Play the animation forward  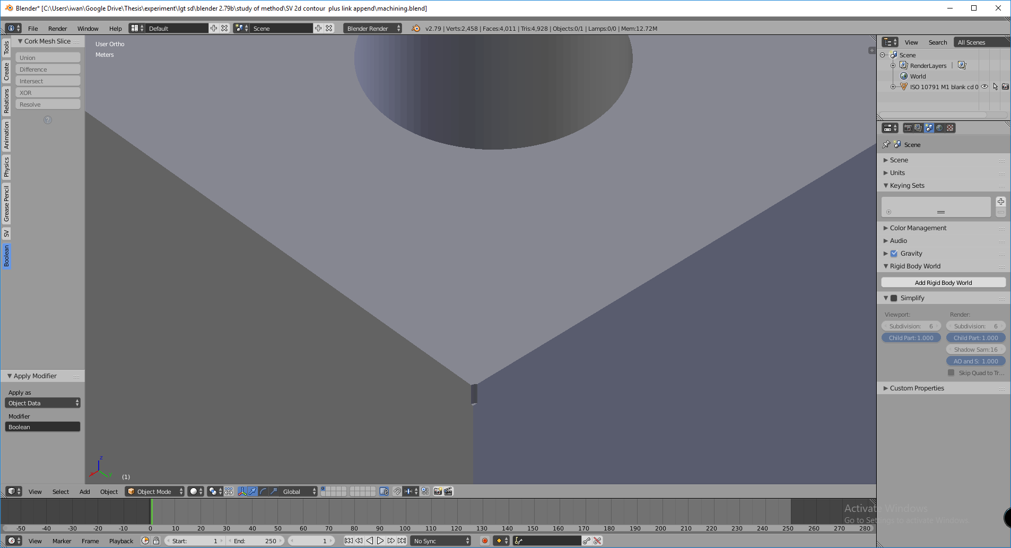point(380,541)
